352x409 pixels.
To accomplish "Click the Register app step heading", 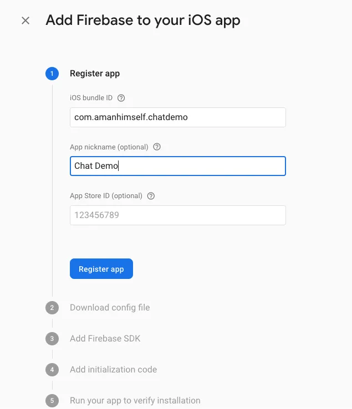I will [x=95, y=74].
